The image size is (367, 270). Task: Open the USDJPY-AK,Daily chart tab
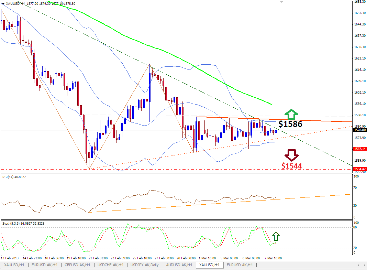[x=144, y=265]
